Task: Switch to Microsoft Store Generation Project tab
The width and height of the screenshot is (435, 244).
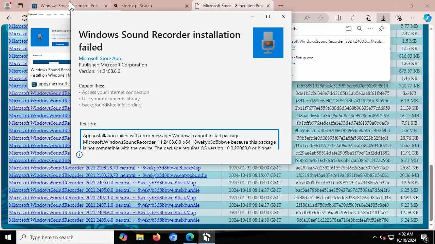Action: click(x=233, y=6)
